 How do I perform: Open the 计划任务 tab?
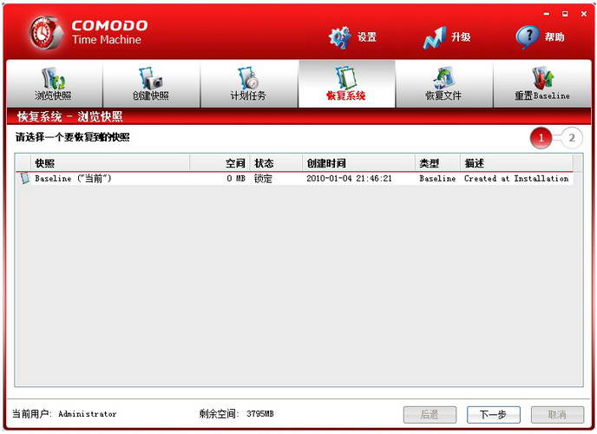pos(249,83)
